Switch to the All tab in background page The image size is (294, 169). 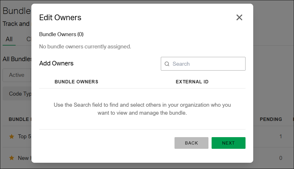[9, 39]
